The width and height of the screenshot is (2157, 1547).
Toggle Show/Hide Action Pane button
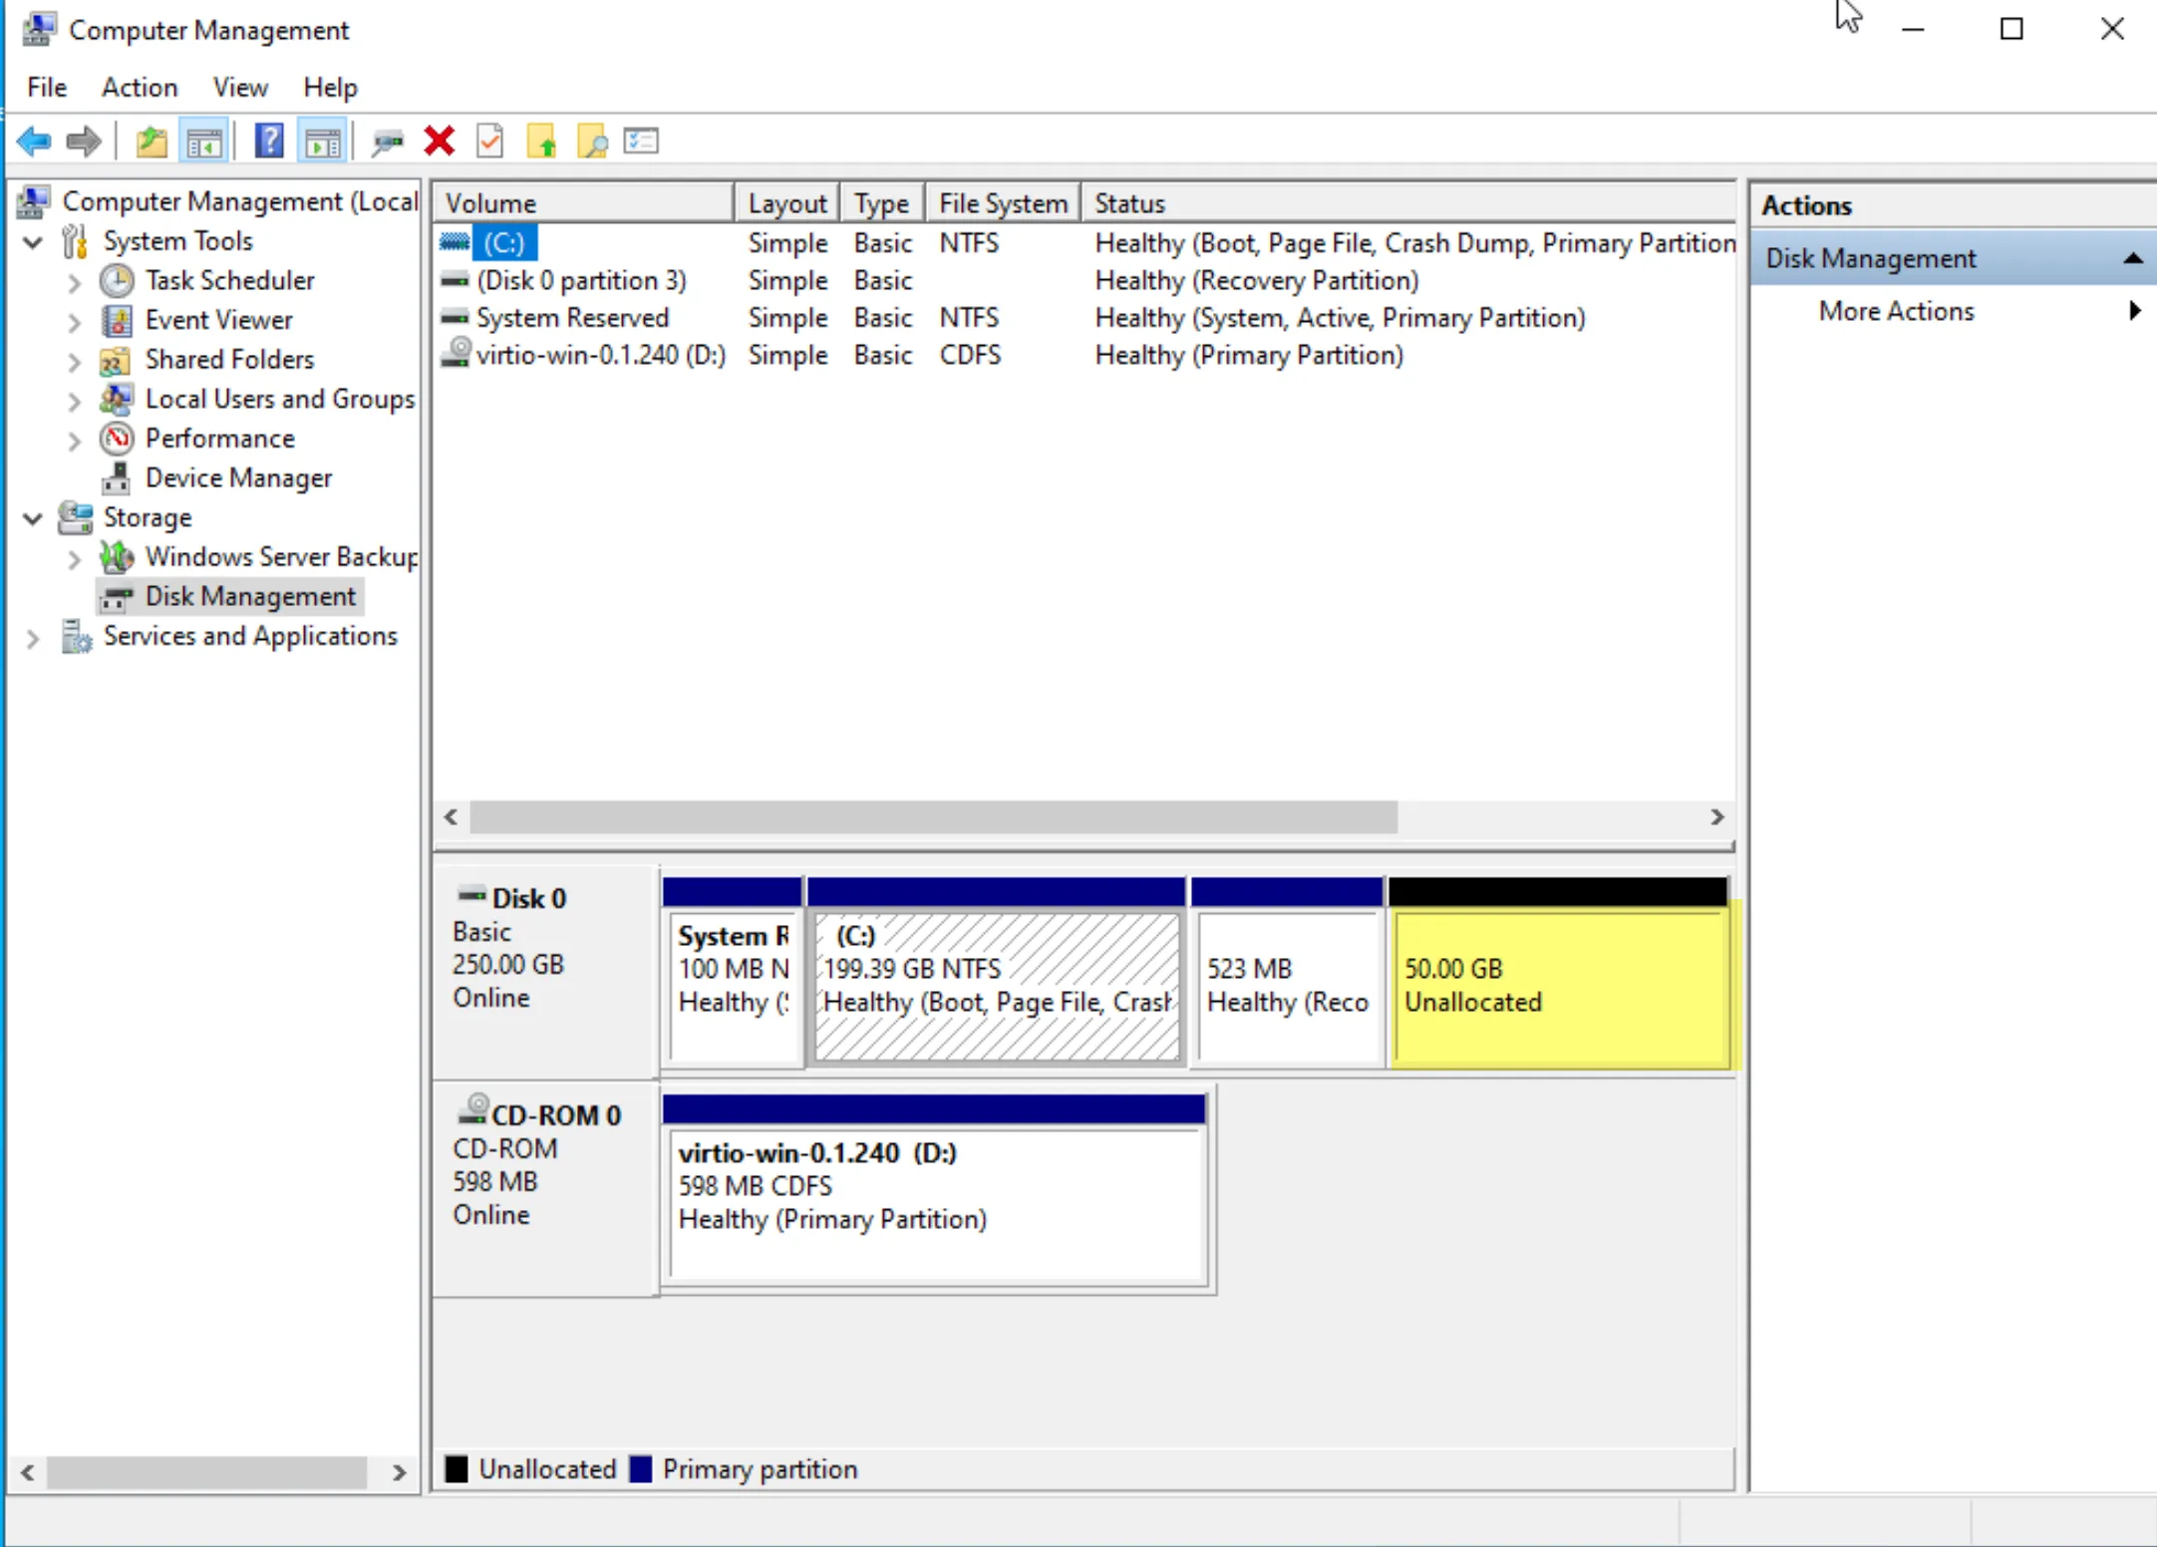click(x=322, y=142)
